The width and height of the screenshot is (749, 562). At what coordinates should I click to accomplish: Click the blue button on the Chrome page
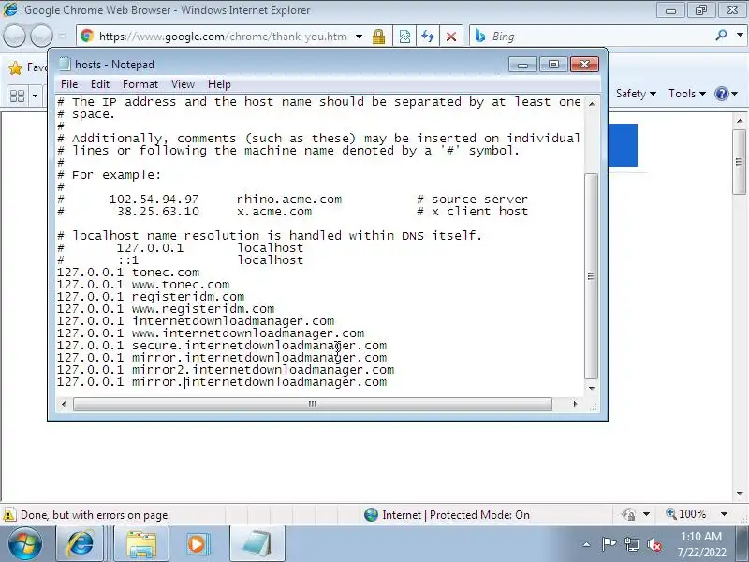(623, 145)
